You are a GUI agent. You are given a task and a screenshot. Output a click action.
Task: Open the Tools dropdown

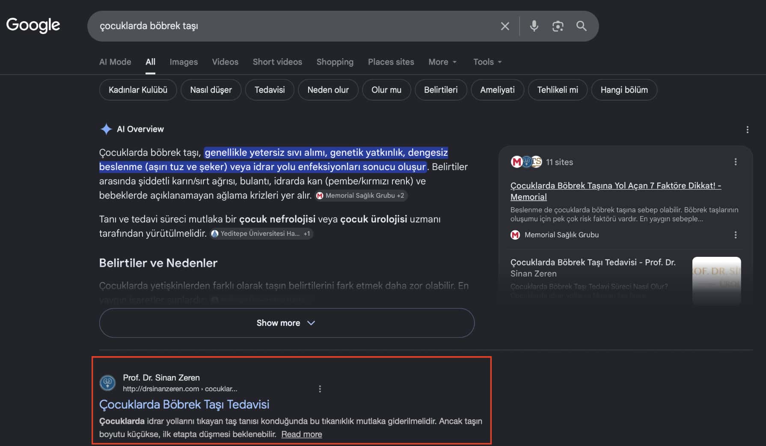[x=487, y=62]
